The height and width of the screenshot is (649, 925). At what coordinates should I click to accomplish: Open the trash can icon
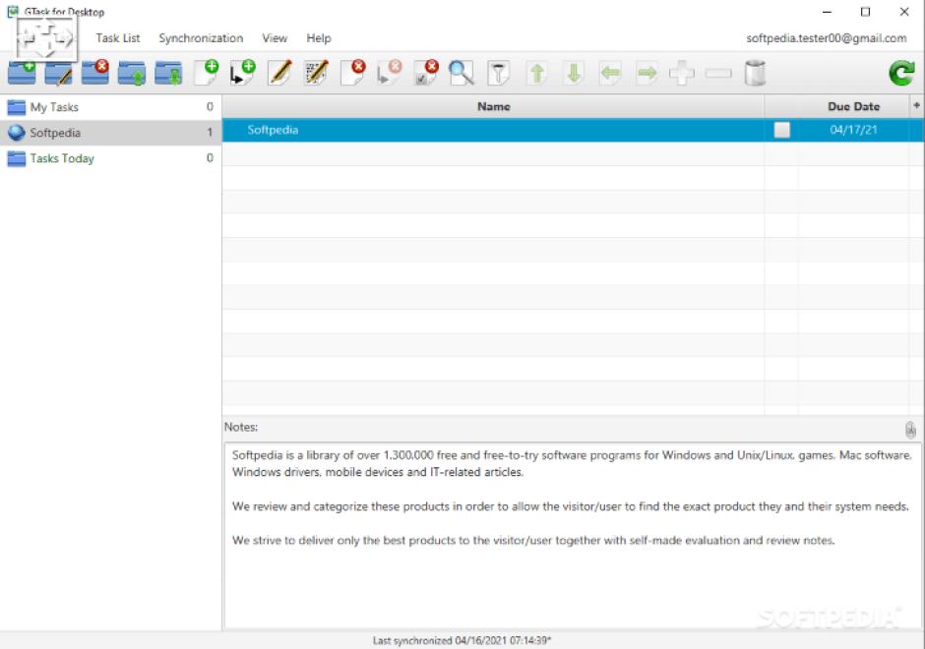755,73
